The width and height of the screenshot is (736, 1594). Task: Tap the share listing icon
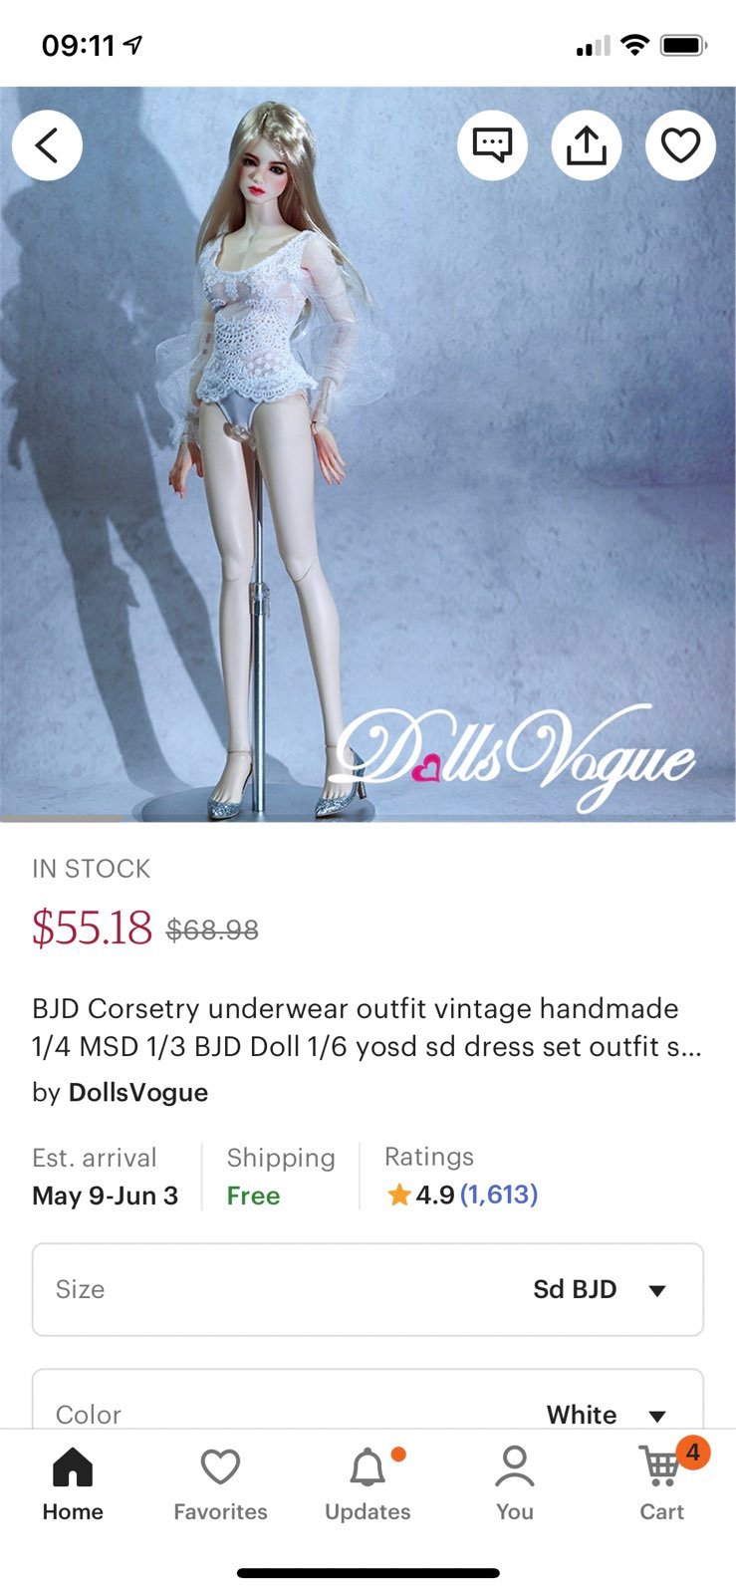click(x=587, y=145)
